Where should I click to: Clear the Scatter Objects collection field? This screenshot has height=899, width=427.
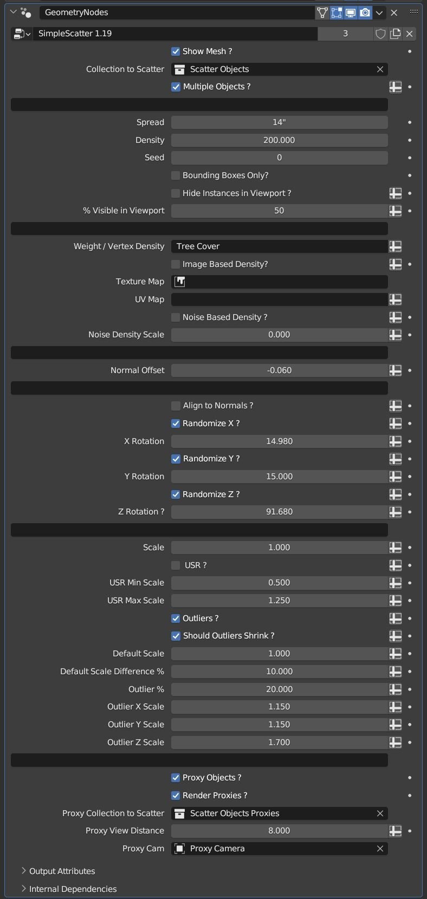point(380,69)
